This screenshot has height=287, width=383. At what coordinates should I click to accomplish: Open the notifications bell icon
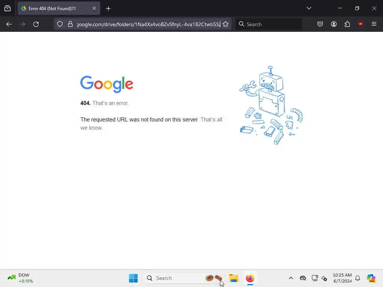point(358,278)
